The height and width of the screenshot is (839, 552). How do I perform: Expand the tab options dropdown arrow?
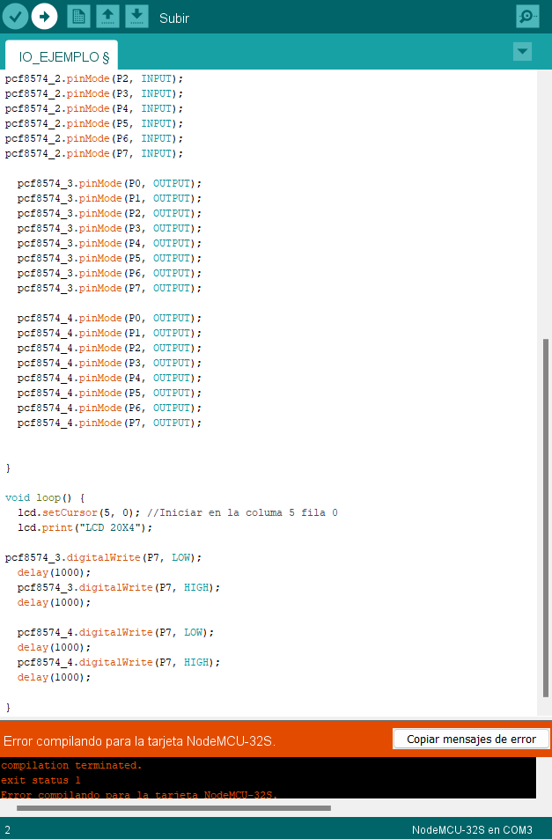522,52
